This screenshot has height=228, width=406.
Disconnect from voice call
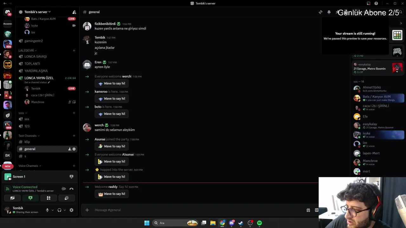(71, 189)
